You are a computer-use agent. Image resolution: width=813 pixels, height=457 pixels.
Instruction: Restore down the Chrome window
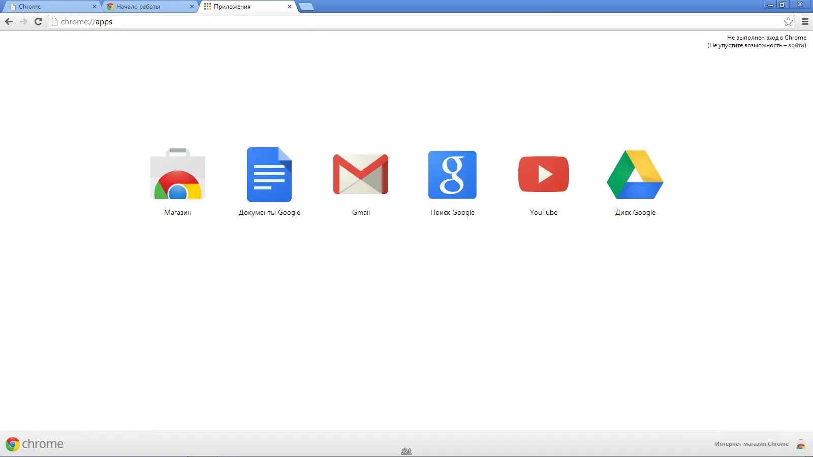[783, 5]
